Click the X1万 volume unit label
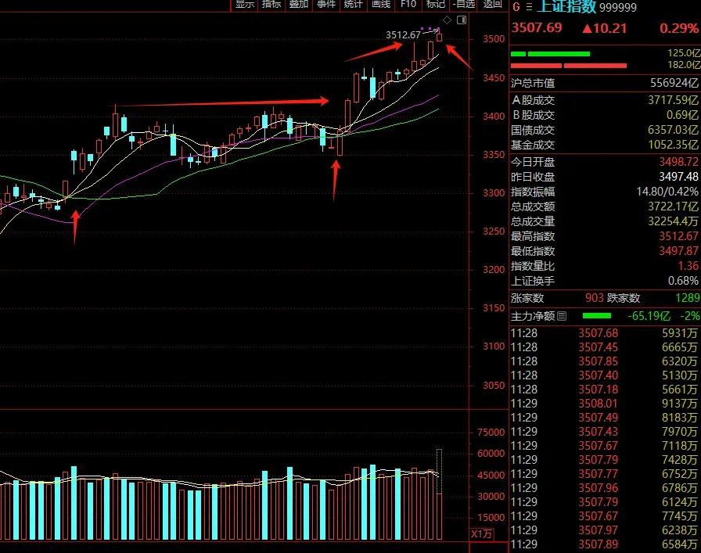Viewport: 701px width, 553px height. (x=481, y=533)
